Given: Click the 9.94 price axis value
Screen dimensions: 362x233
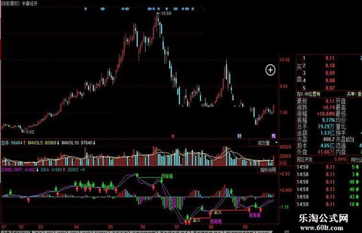Looking at the screenshot, I should coord(283,86).
